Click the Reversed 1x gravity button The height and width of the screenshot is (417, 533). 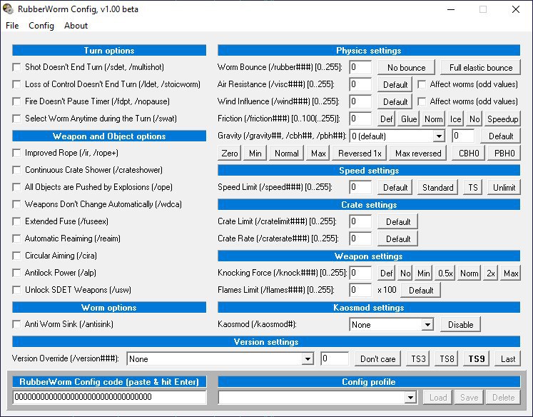point(360,153)
